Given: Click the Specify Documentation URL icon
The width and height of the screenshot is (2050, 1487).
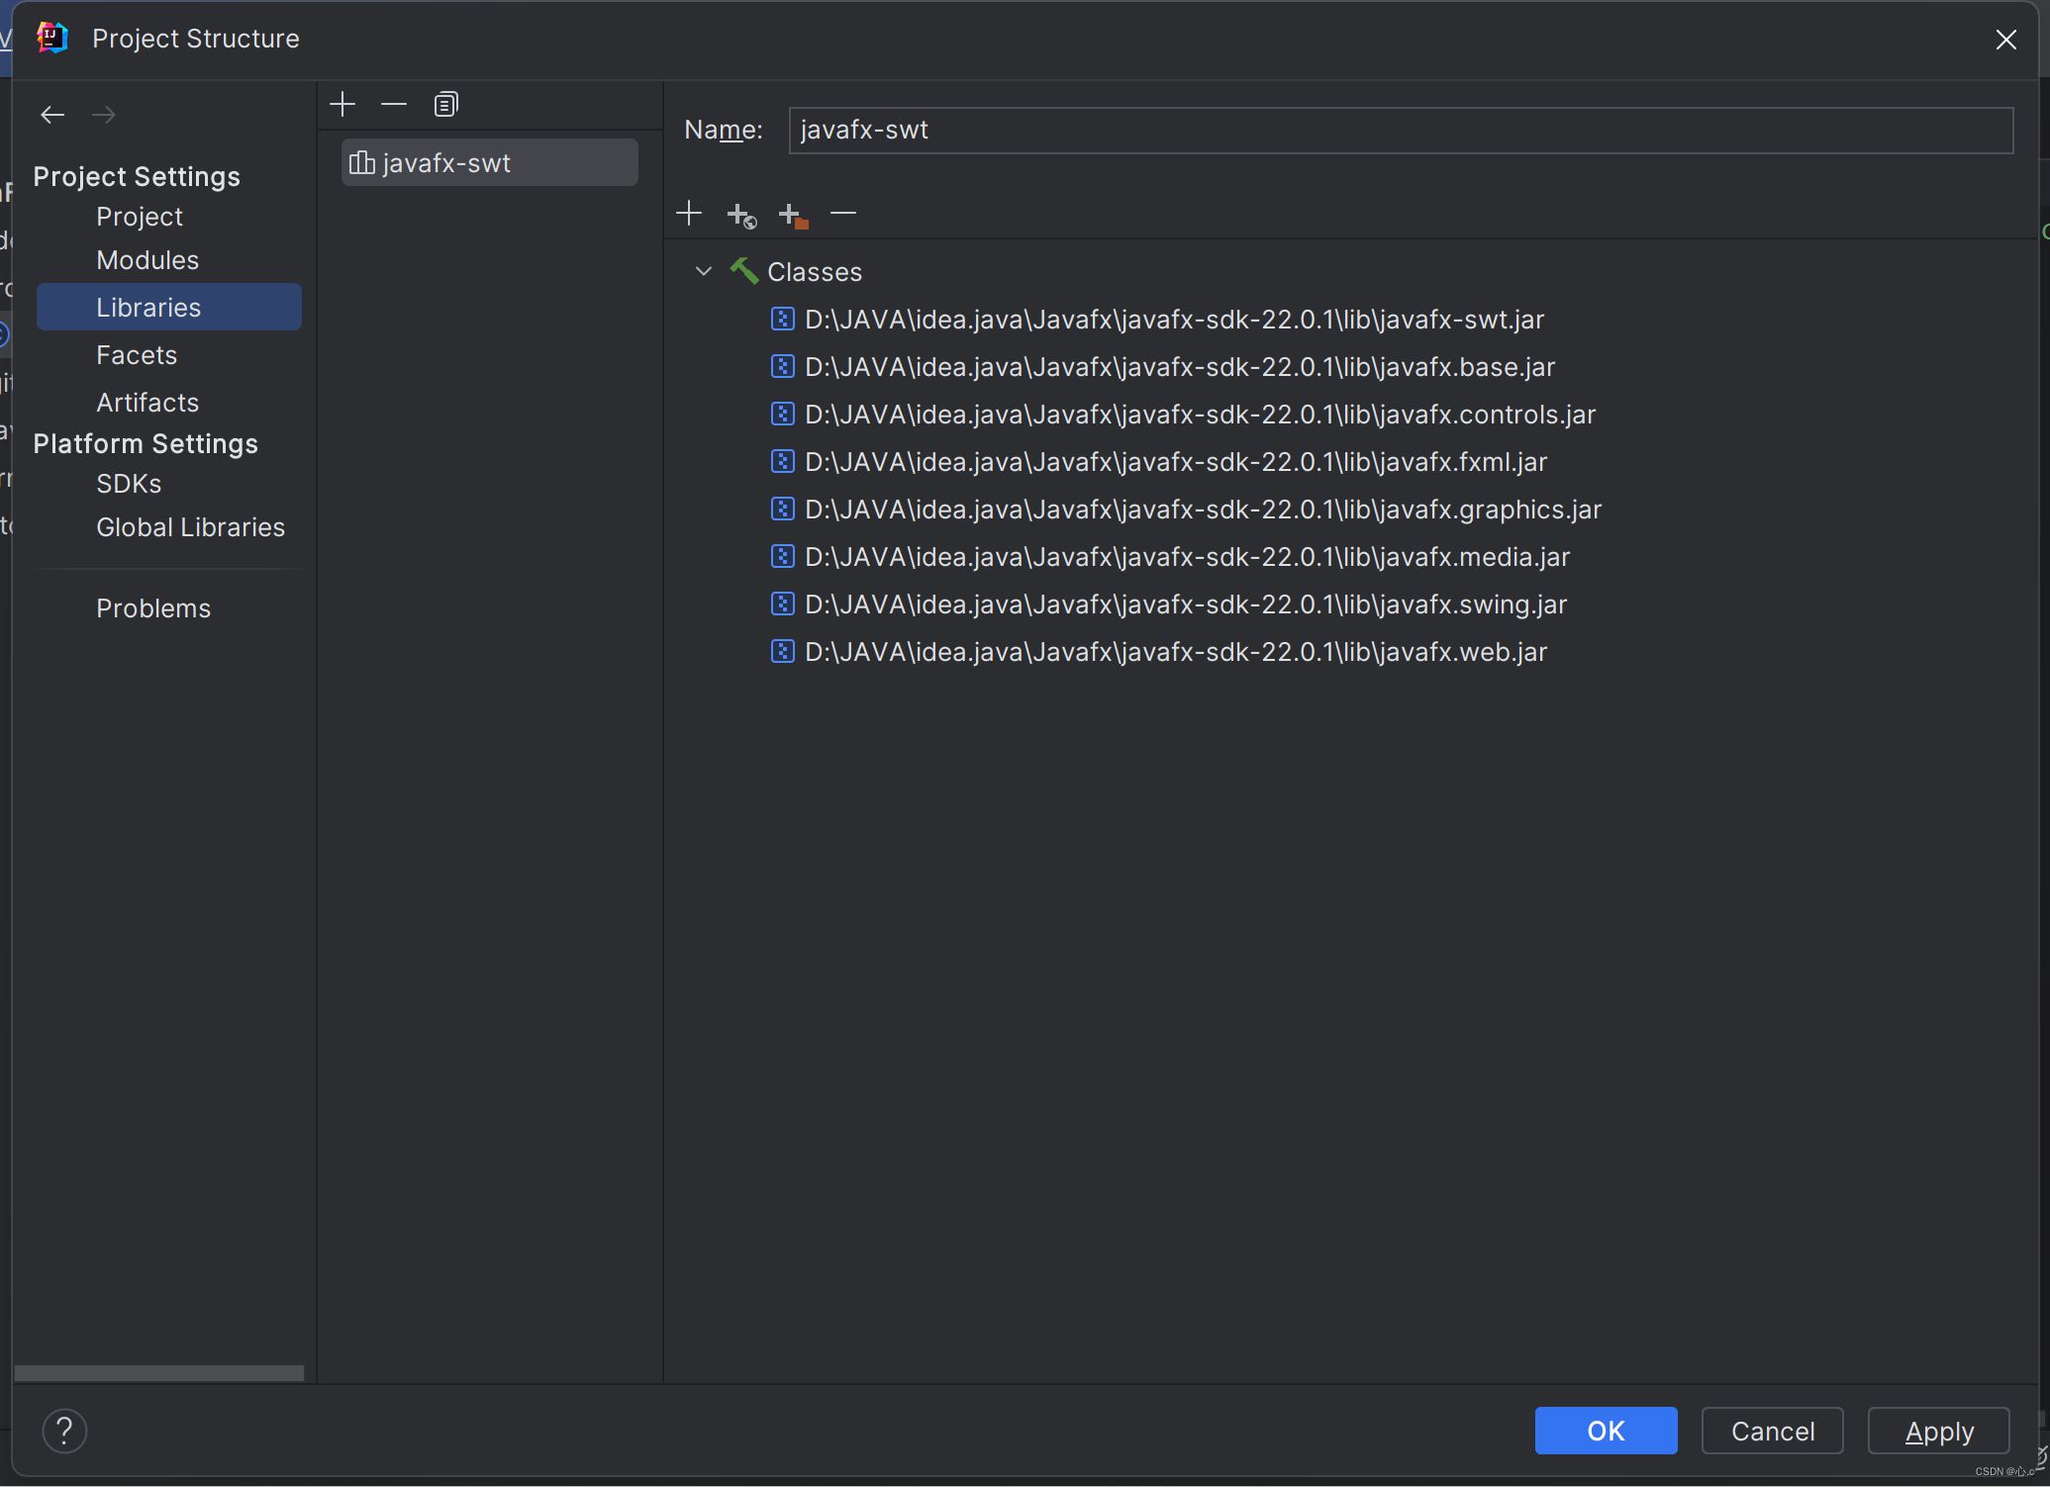Looking at the screenshot, I should click(x=741, y=215).
